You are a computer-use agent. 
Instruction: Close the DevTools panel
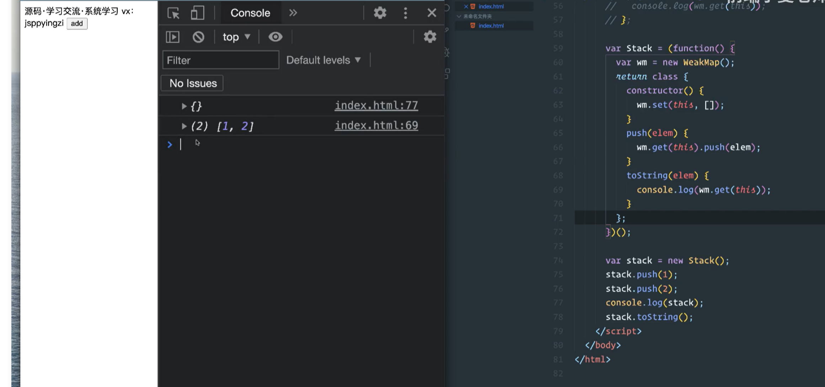click(x=432, y=13)
